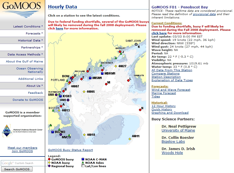This screenshot has width=234, height=173.
Task: Focus the Google Custom Search field
Action: (x=24, y=163)
